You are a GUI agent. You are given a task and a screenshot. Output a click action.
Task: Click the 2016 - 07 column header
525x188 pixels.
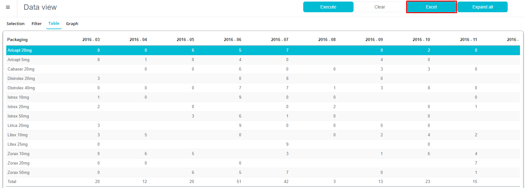click(280, 39)
